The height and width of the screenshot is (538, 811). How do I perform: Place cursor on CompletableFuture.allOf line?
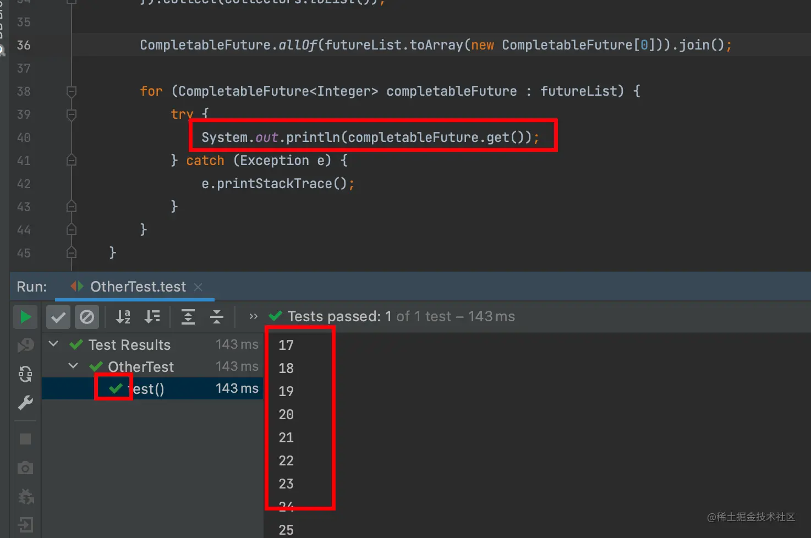(436, 45)
